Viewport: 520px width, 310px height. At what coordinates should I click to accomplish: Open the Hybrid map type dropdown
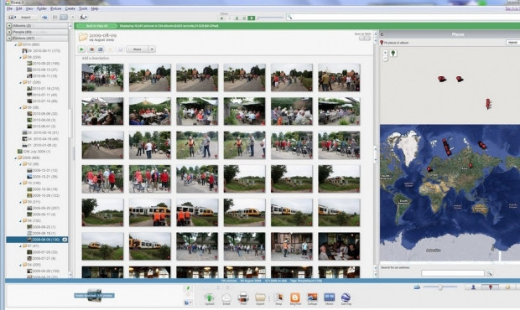point(512,43)
